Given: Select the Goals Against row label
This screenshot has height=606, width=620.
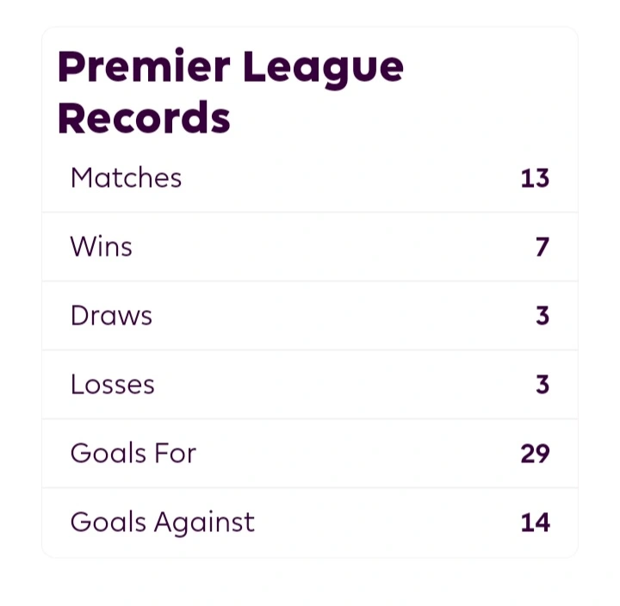Looking at the screenshot, I should click(163, 523).
